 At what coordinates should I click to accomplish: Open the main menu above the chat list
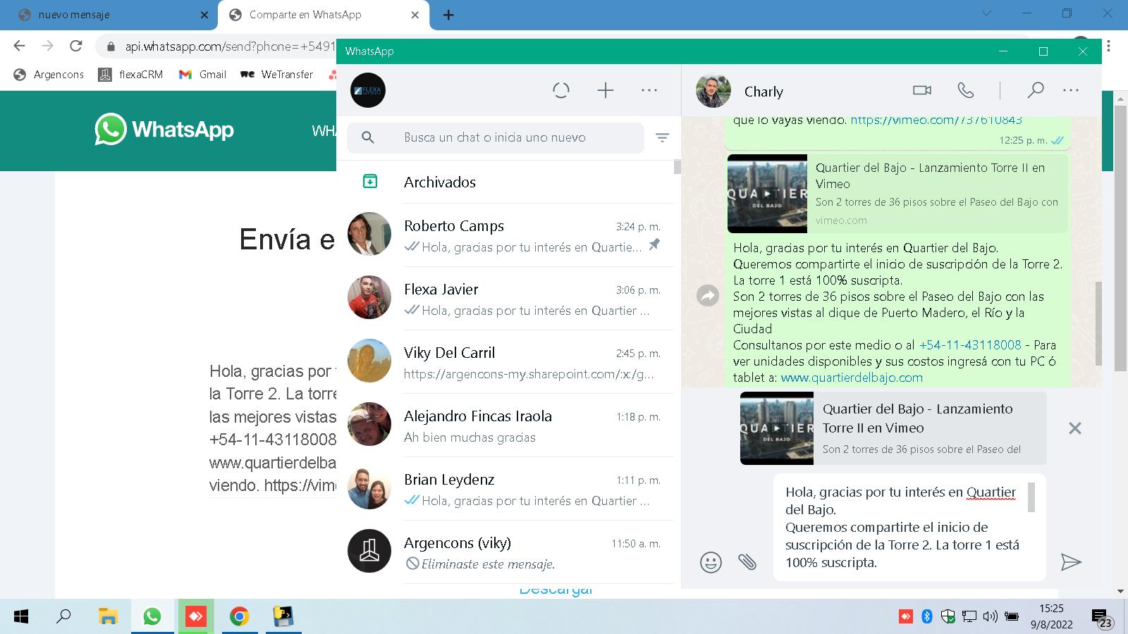click(x=649, y=90)
